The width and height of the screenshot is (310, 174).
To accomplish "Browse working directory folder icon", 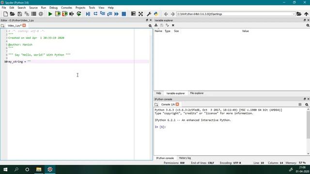I will 299,14.
